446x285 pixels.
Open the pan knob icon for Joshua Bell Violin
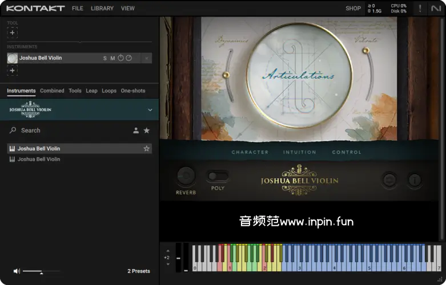129,58
